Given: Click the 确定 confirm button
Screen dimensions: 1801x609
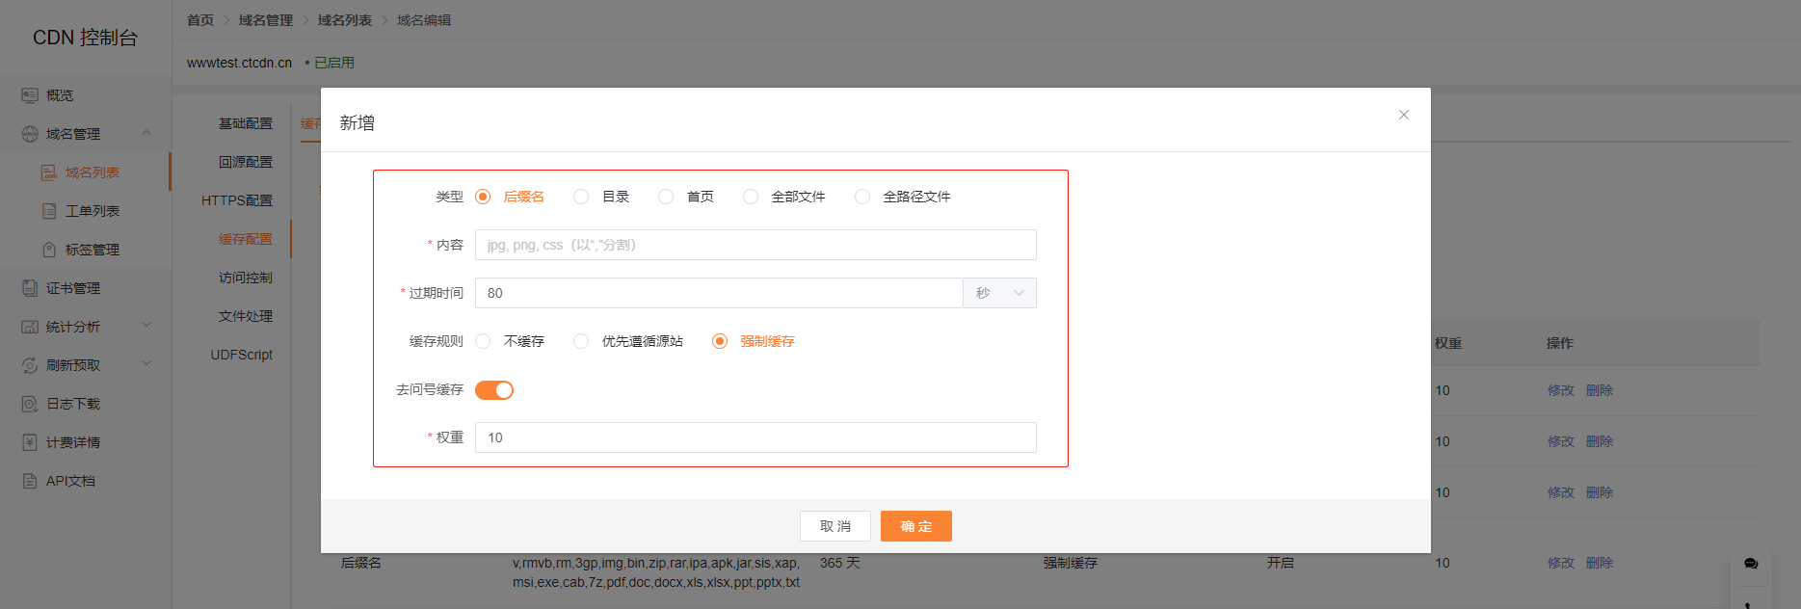Looking at the screenshot, I should tap(916, 526).
